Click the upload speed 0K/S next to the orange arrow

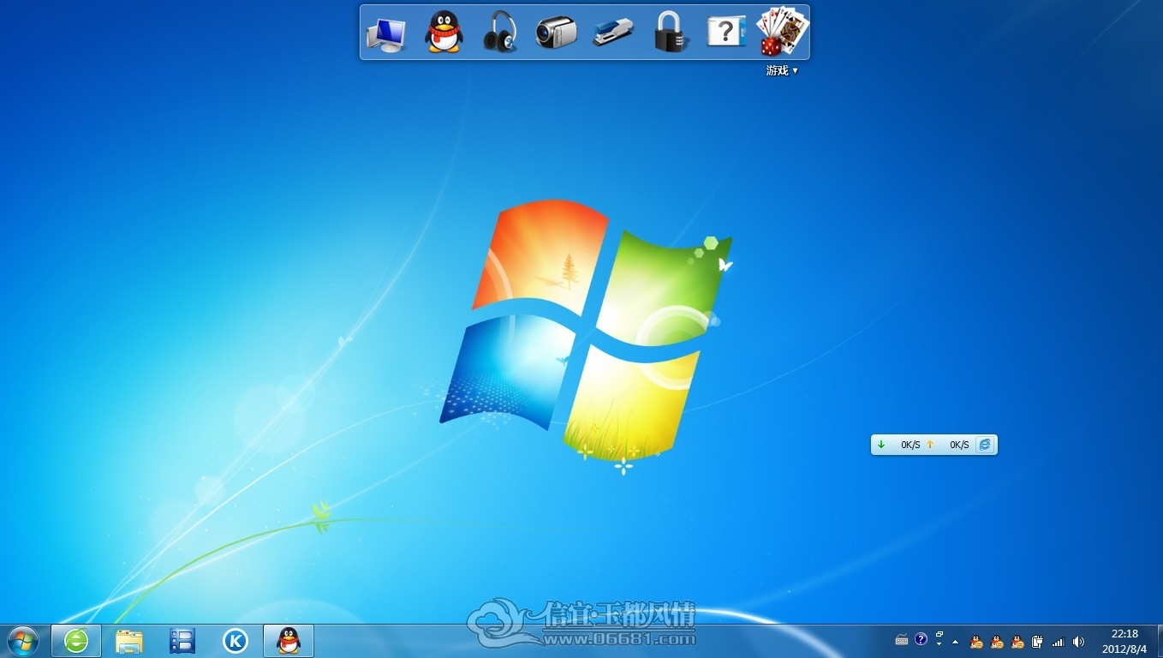959,446
